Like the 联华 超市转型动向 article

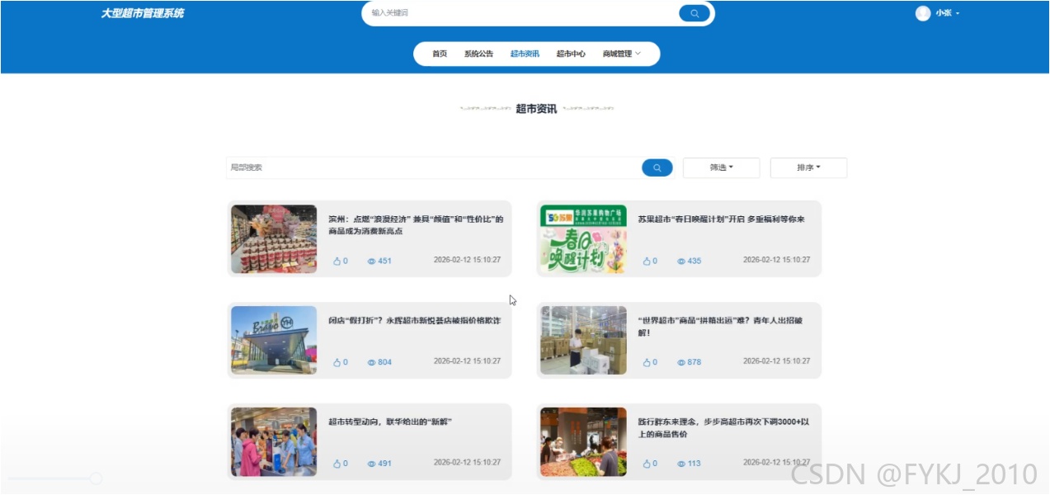click(x=337, y=464)
